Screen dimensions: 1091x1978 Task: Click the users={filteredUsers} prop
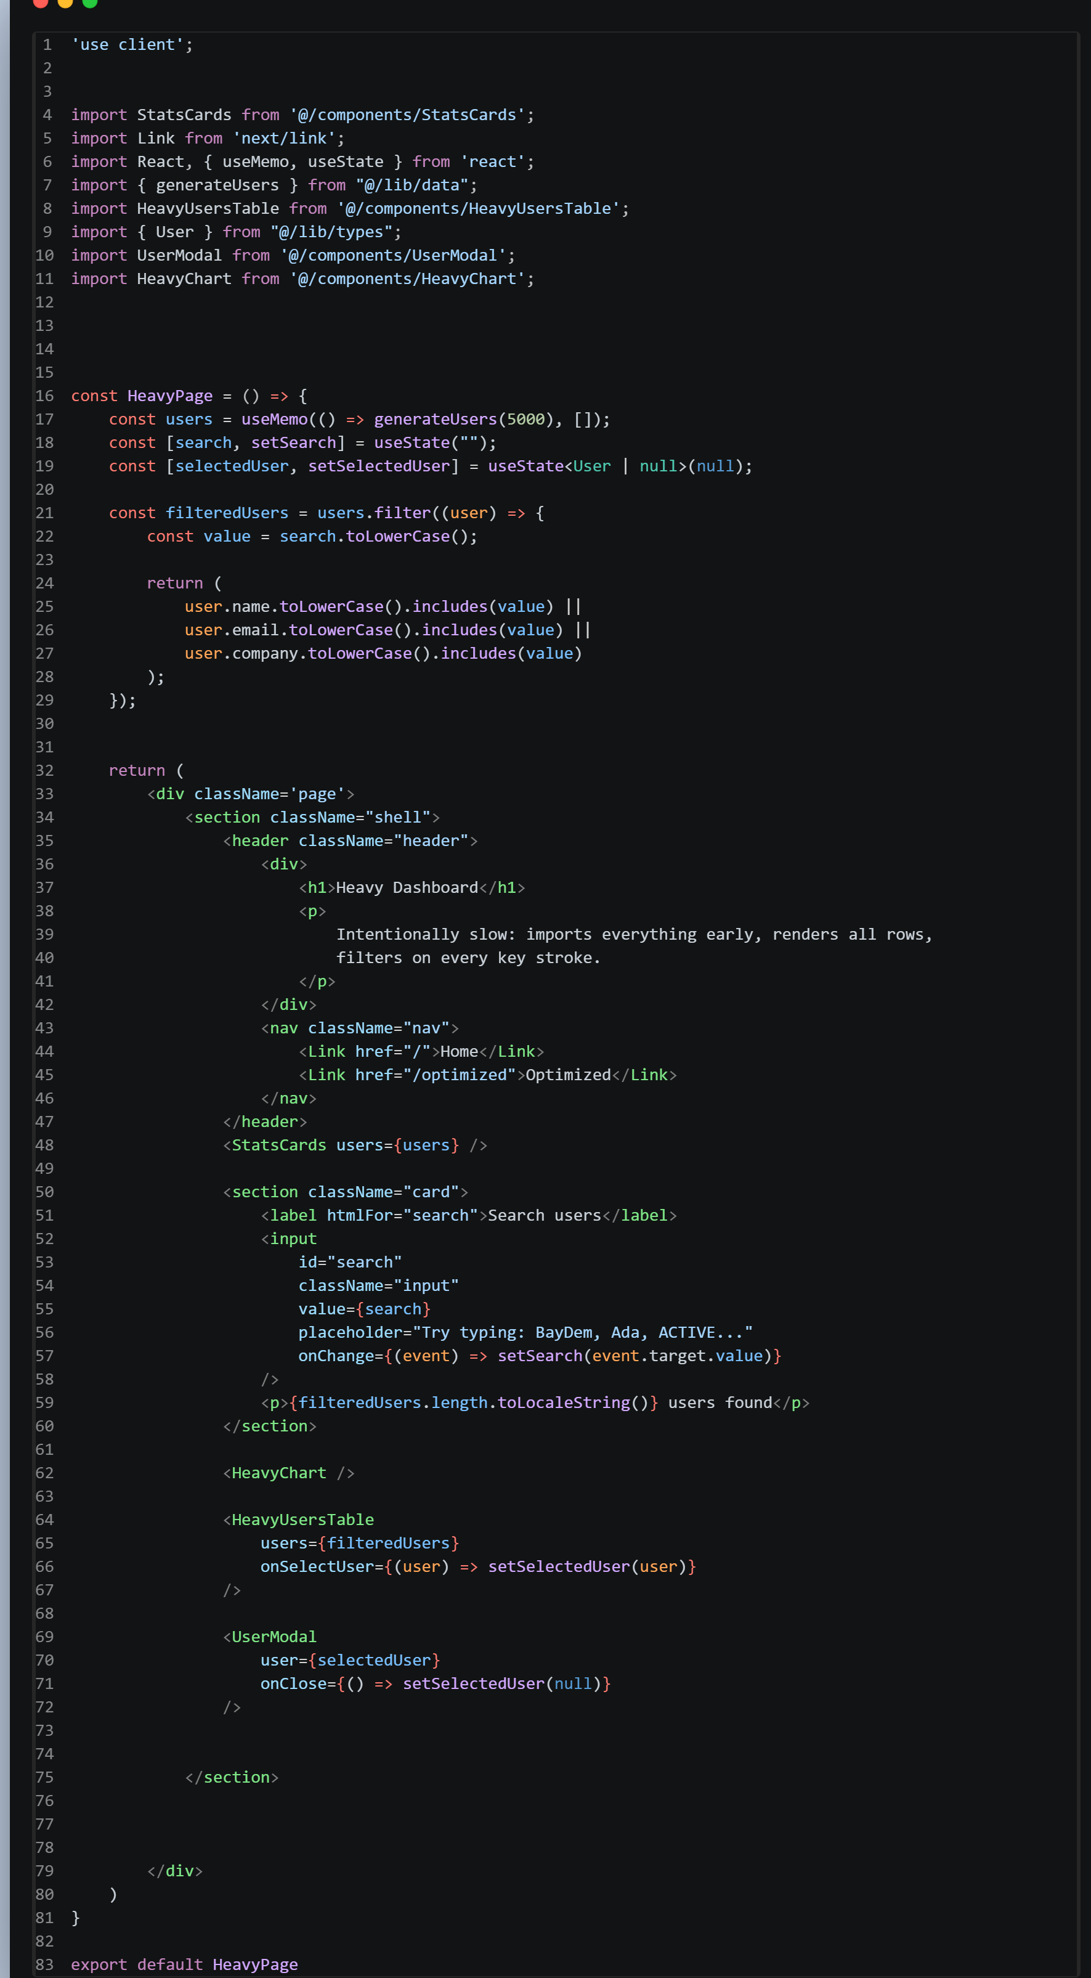point(359,1544)
